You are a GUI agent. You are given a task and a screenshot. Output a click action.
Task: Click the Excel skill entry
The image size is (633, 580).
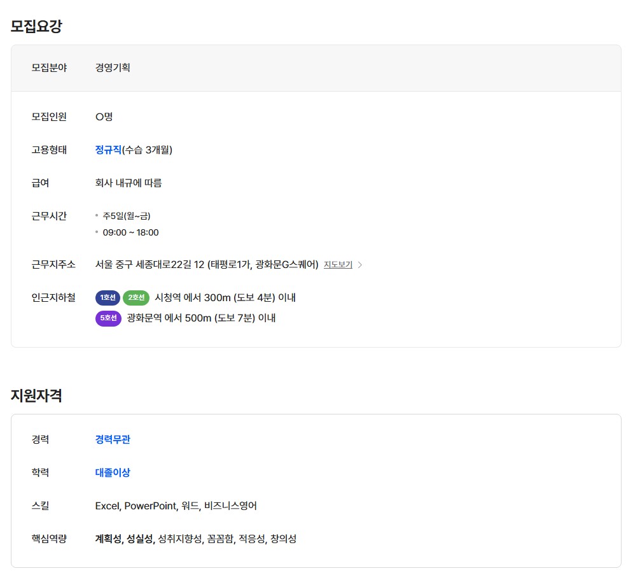tap(107, 506)
